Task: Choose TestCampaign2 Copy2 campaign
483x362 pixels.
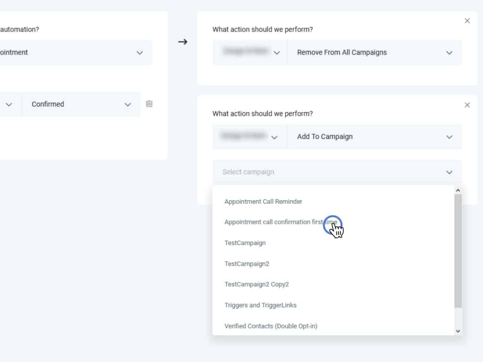Action: [x=257, y=285]
